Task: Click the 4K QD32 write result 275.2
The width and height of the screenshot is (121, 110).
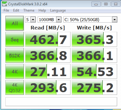Action: click(x=94, y=87)
